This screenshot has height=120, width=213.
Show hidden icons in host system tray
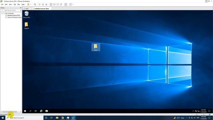[x=187, y=118]
